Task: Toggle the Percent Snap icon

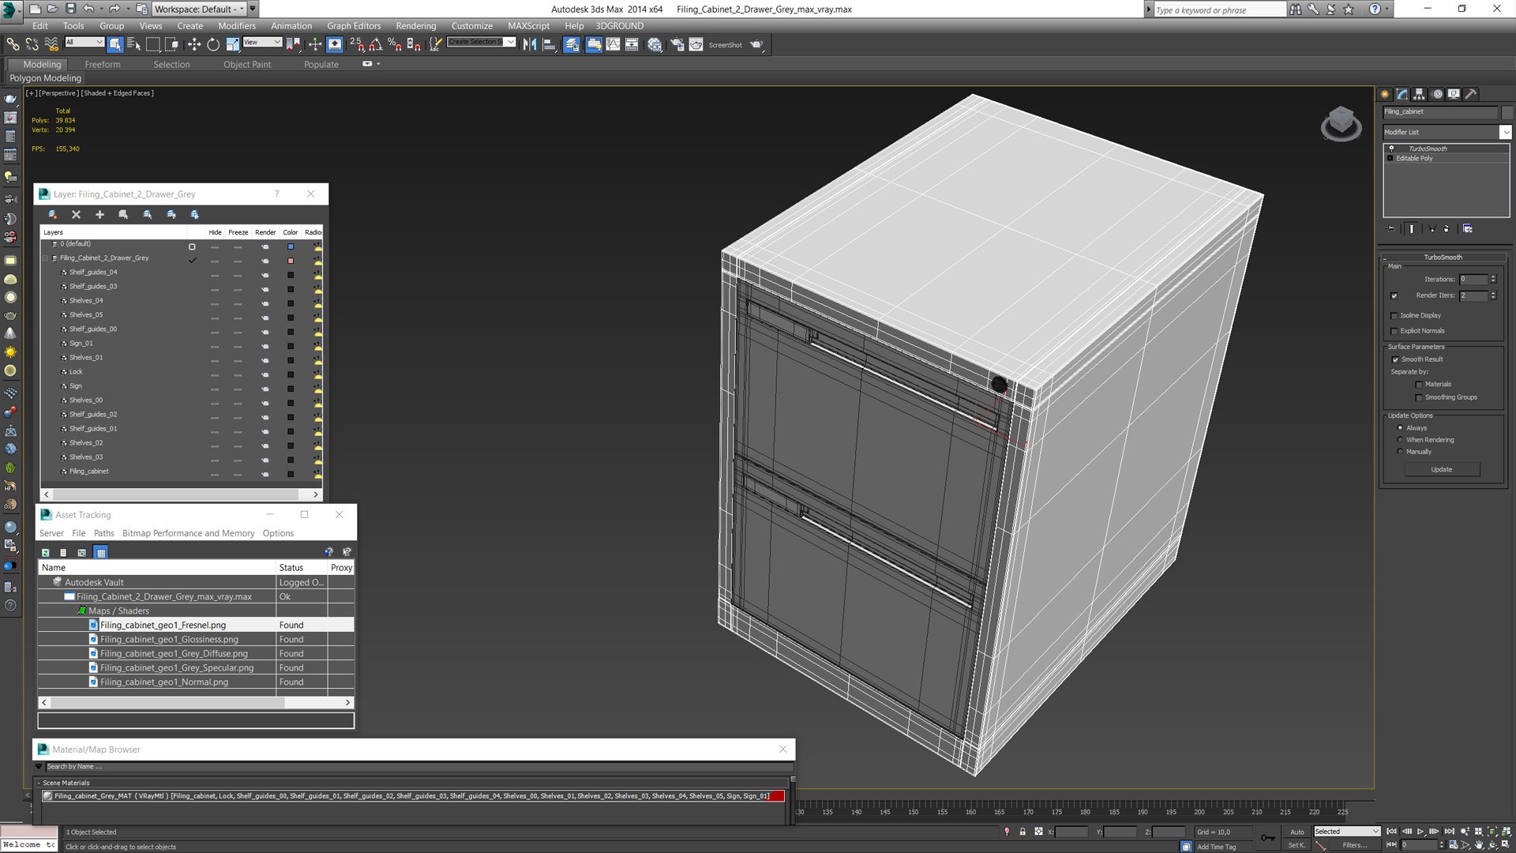Action: tap(394, 44)
